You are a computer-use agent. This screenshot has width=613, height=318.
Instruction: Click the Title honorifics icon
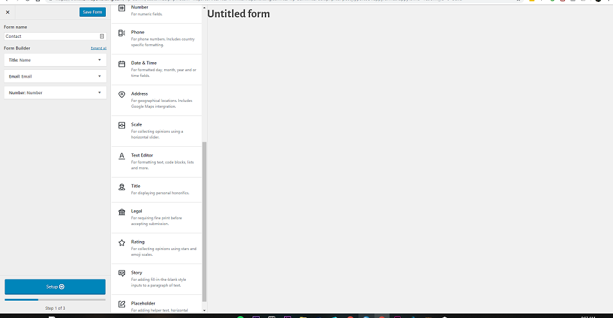(x=122, y=187)
